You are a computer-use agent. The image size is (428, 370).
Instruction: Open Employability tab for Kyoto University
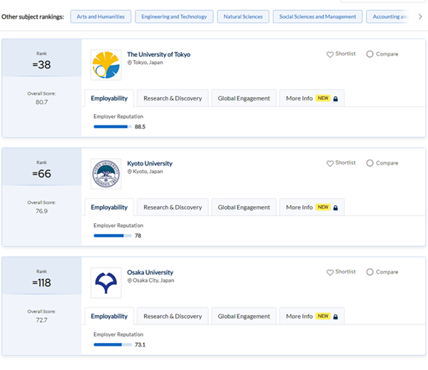(109, 207)
